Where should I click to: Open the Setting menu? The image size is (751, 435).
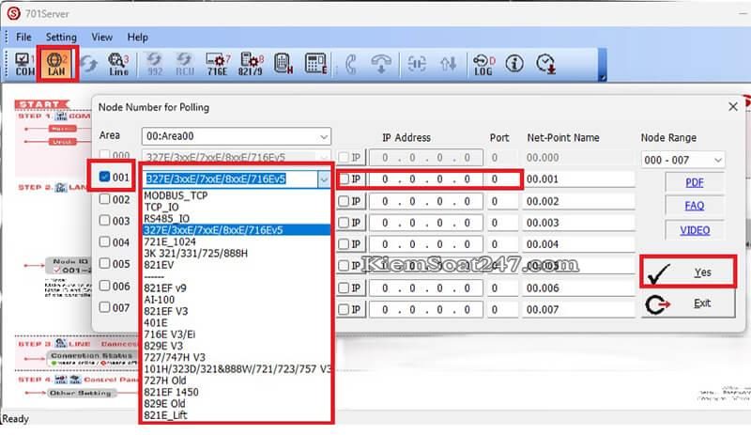coord(61,37)
